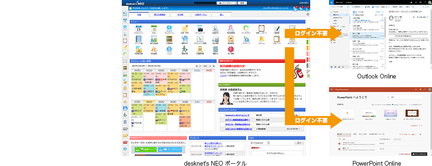Go to next week in schedule
Viewport: 432px width, 166px height.
210,66
